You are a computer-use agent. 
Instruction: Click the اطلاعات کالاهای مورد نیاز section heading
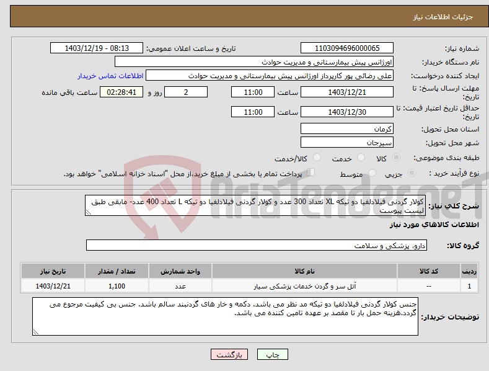pos(434,225)
